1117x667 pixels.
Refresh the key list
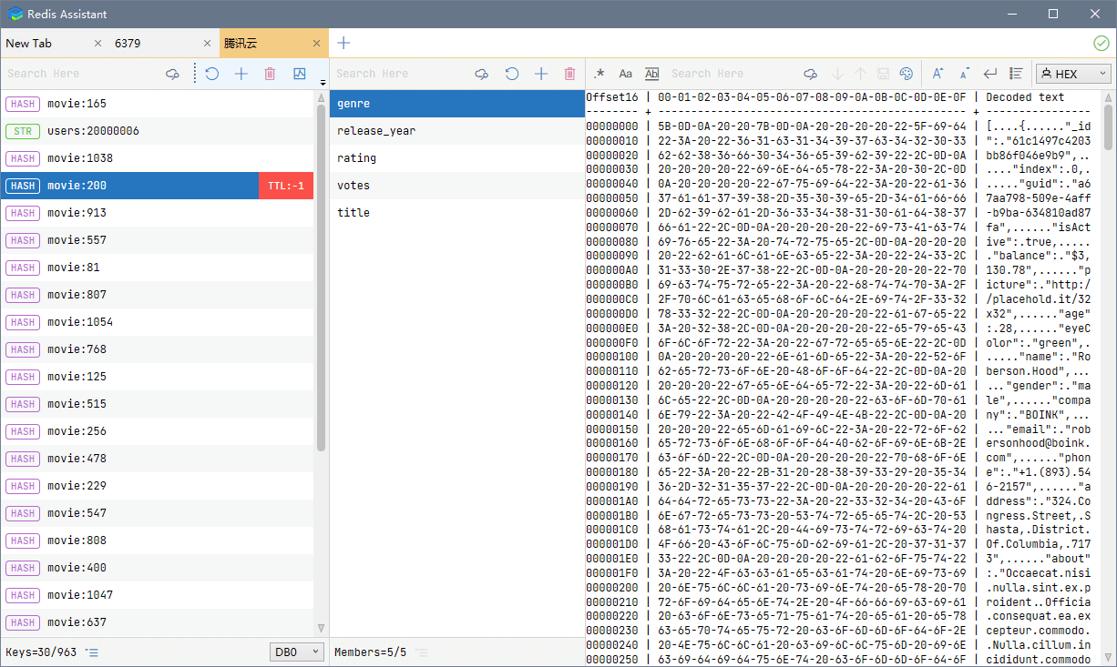(x=212, y=74)
